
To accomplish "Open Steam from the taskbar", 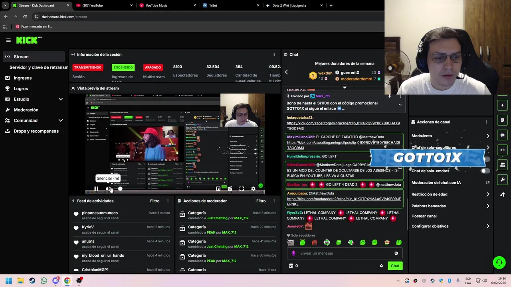I will point(32,281).
